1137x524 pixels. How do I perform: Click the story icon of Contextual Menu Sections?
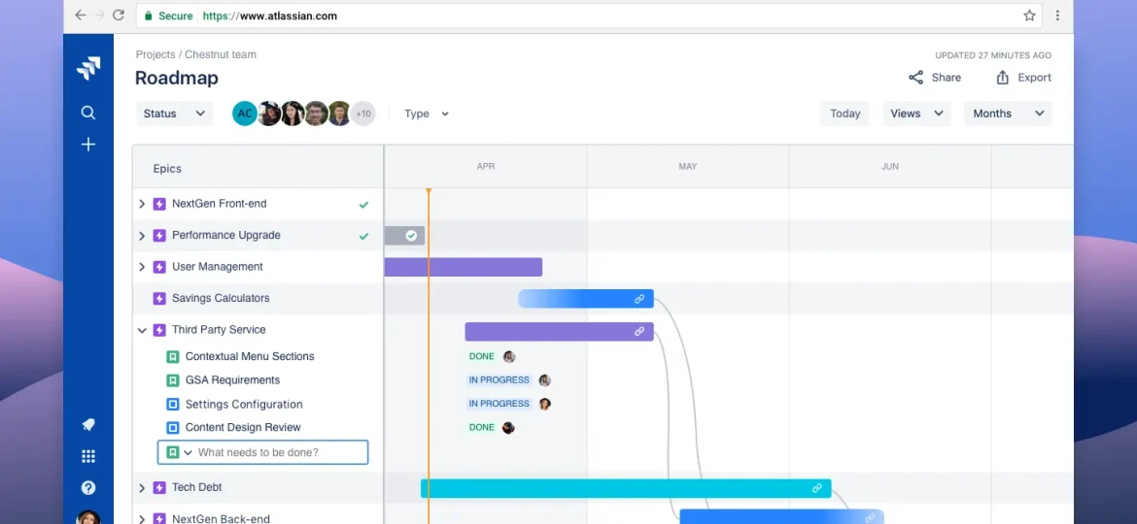[x=173, y=357]
